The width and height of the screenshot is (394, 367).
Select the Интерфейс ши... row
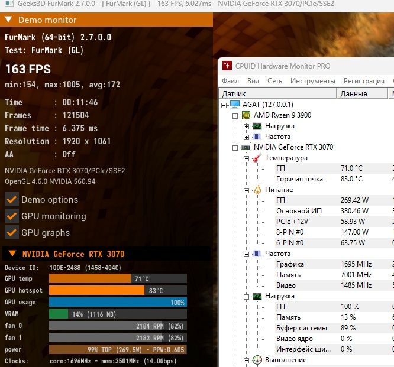click(334, 349)
